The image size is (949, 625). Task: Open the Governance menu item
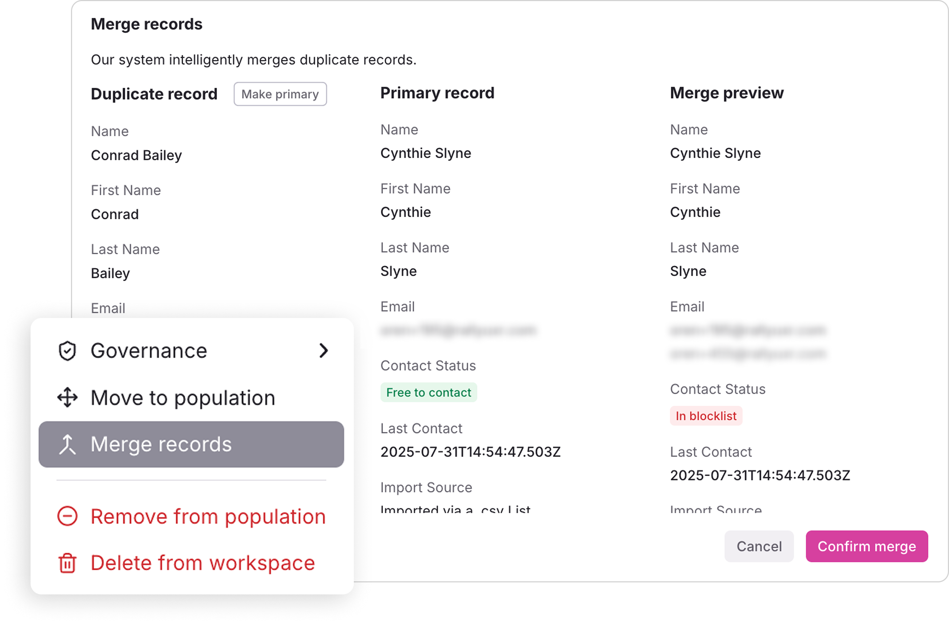tap(191, 351)
